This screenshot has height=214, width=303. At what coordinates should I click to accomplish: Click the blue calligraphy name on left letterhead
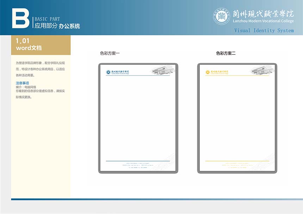pos(120,72)
